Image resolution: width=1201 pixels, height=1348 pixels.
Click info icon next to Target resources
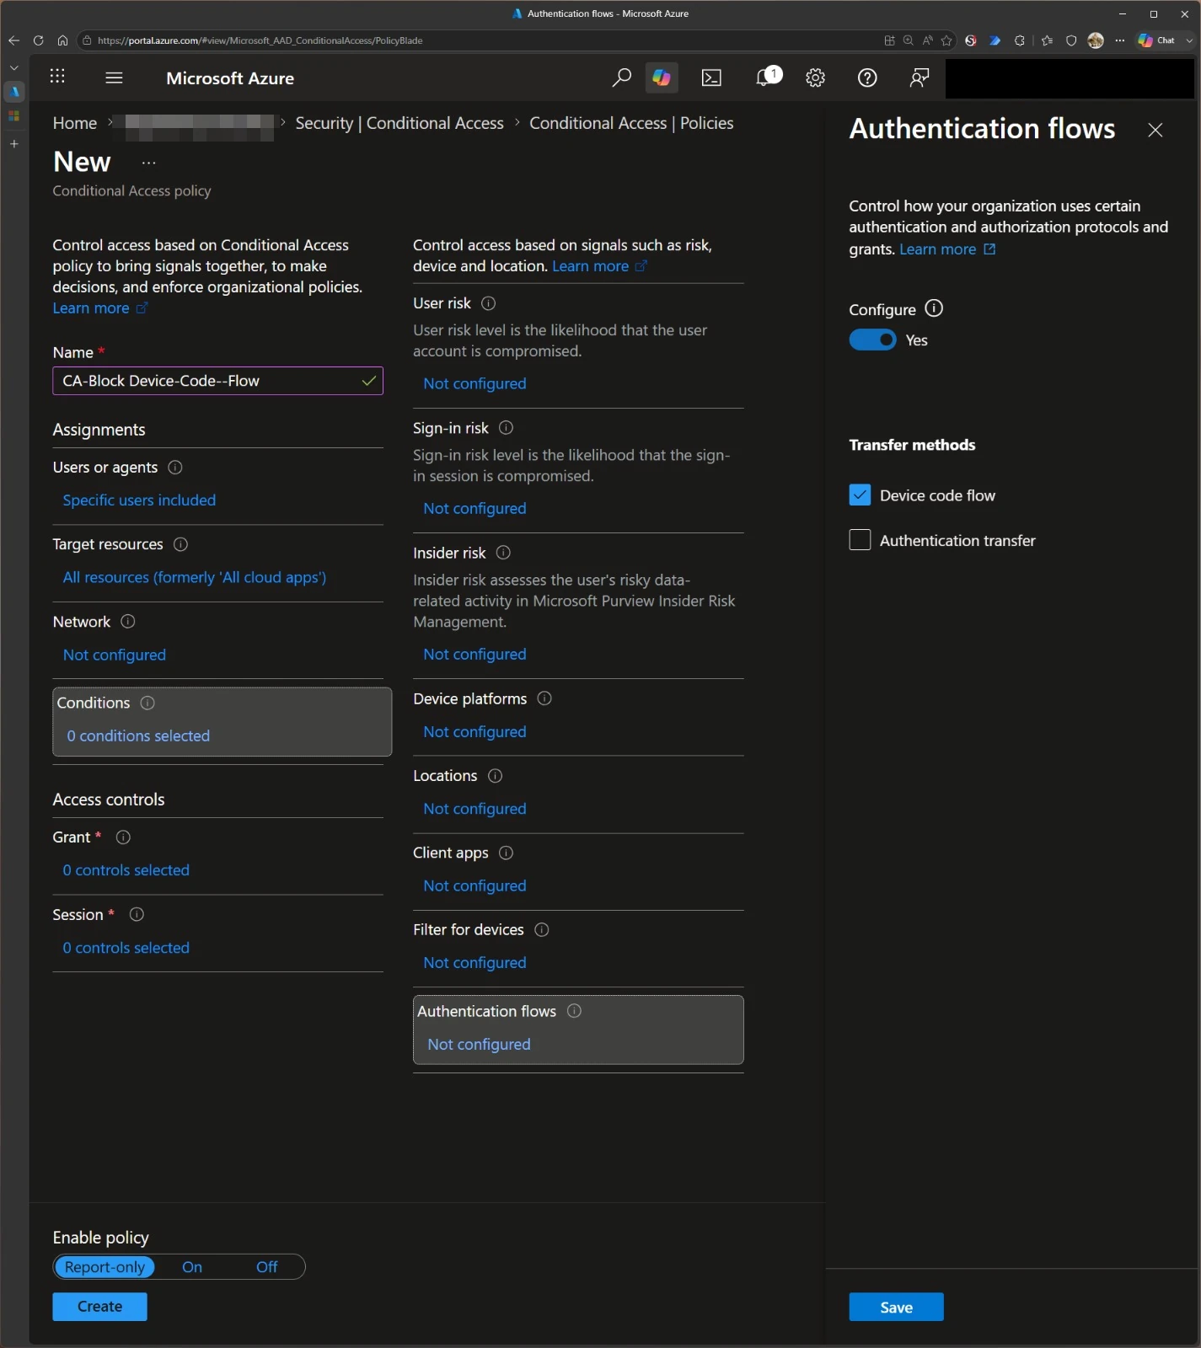point(180,544)
